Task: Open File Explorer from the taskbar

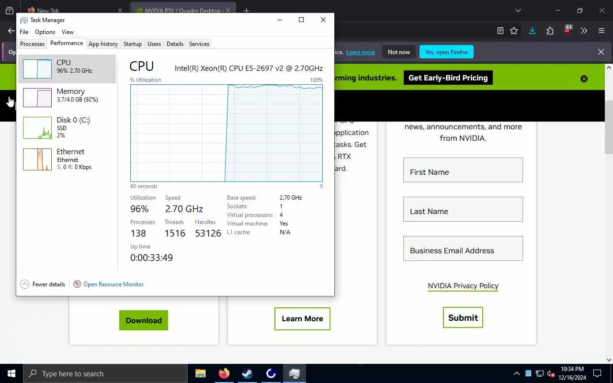Action: pos(201,373)
